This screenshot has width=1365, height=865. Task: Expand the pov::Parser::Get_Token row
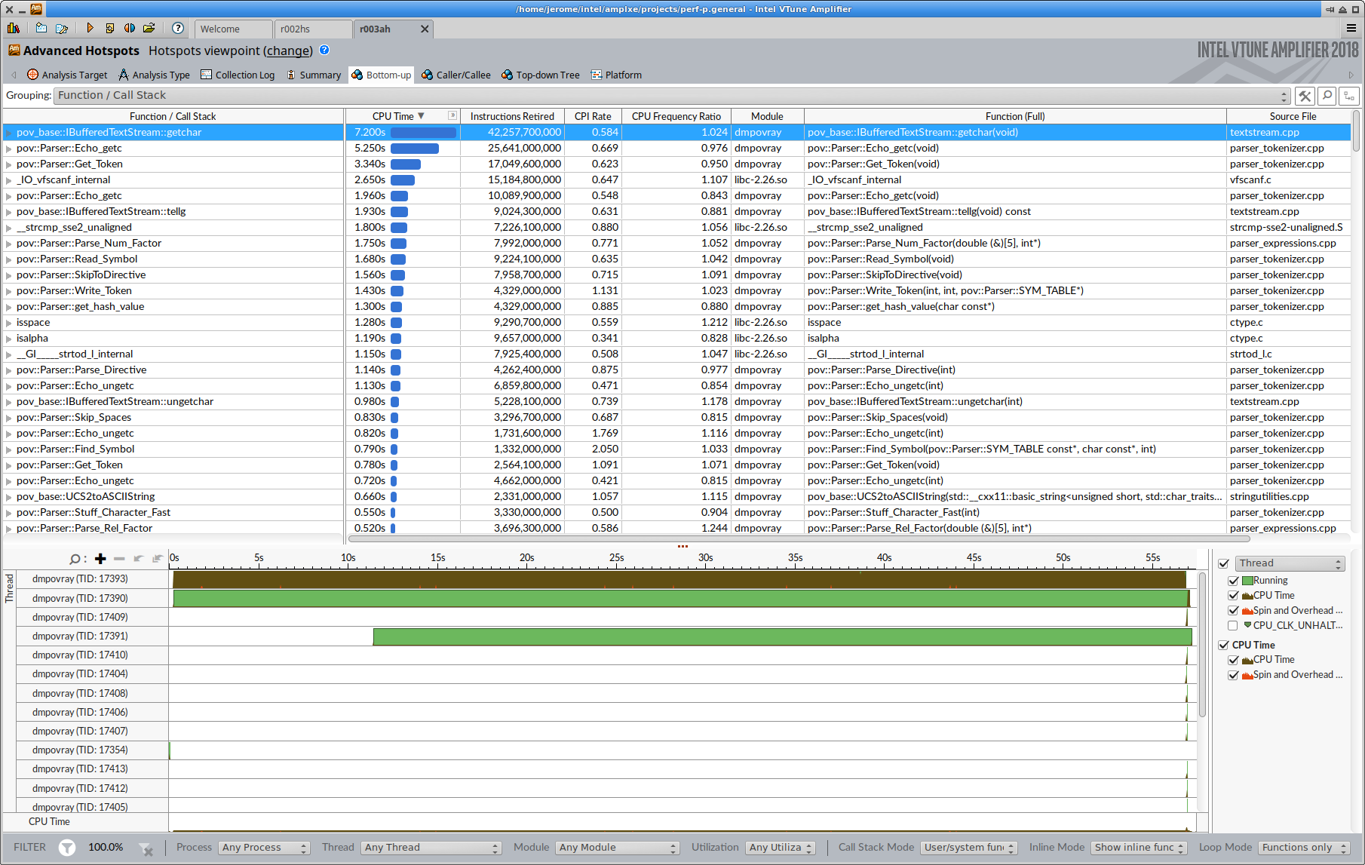coord(9,164)
